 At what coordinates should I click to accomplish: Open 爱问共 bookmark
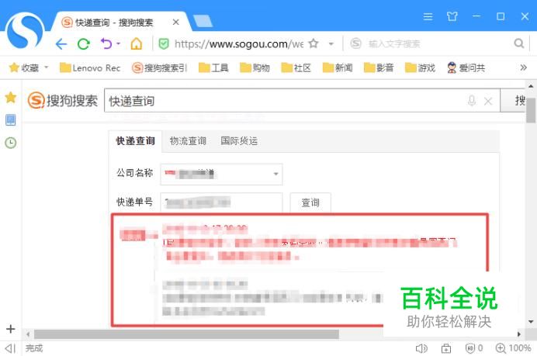click(x=466, y=67)
